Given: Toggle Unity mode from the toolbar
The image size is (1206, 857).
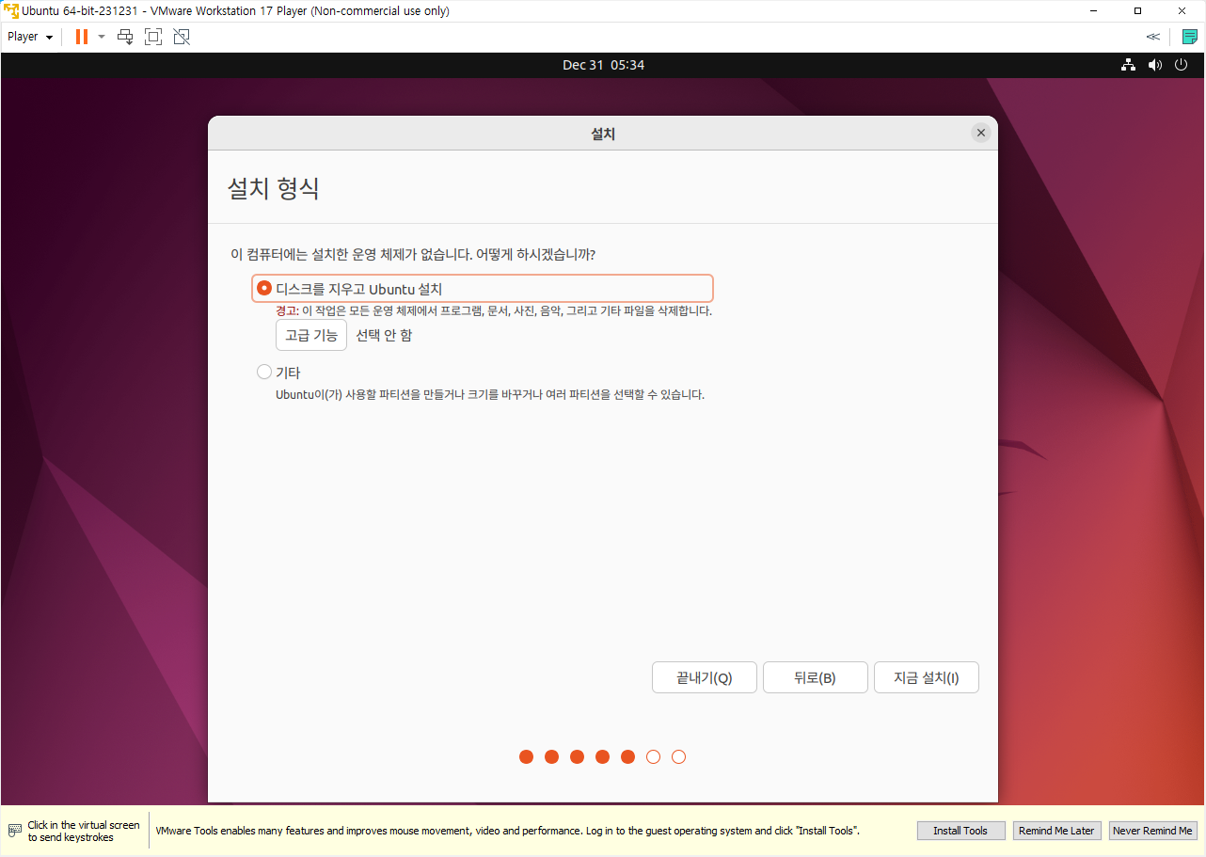Looking at the screenshot, I should (182, 37).
